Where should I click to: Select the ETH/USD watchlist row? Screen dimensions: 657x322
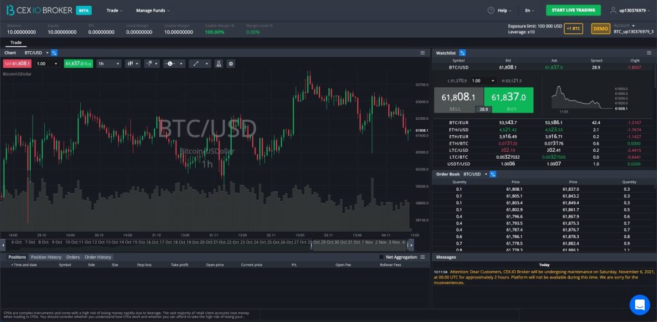[543, 130]
